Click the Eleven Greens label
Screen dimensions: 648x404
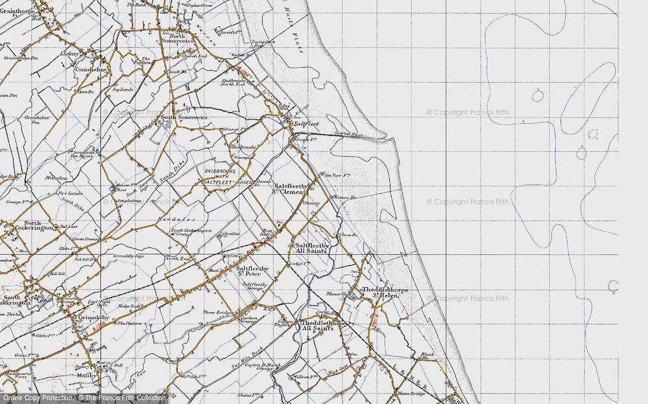tap(85, 239)
